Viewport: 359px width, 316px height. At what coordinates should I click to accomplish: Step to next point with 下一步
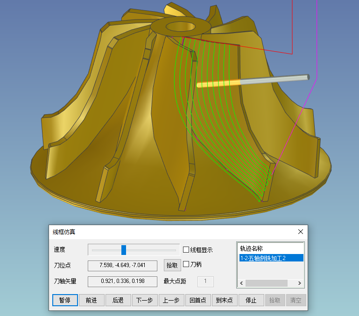pos(145,300)
